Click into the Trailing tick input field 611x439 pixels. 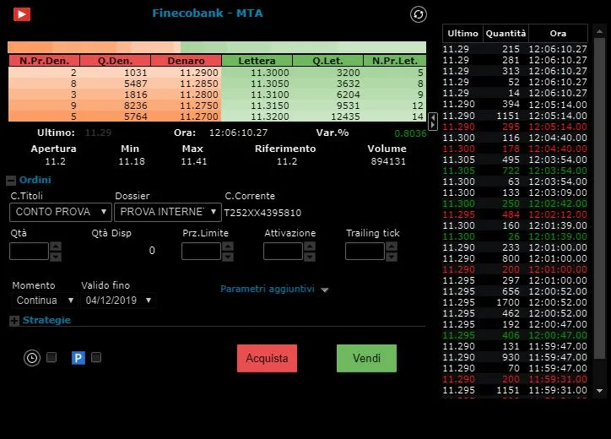coord(365,251)
